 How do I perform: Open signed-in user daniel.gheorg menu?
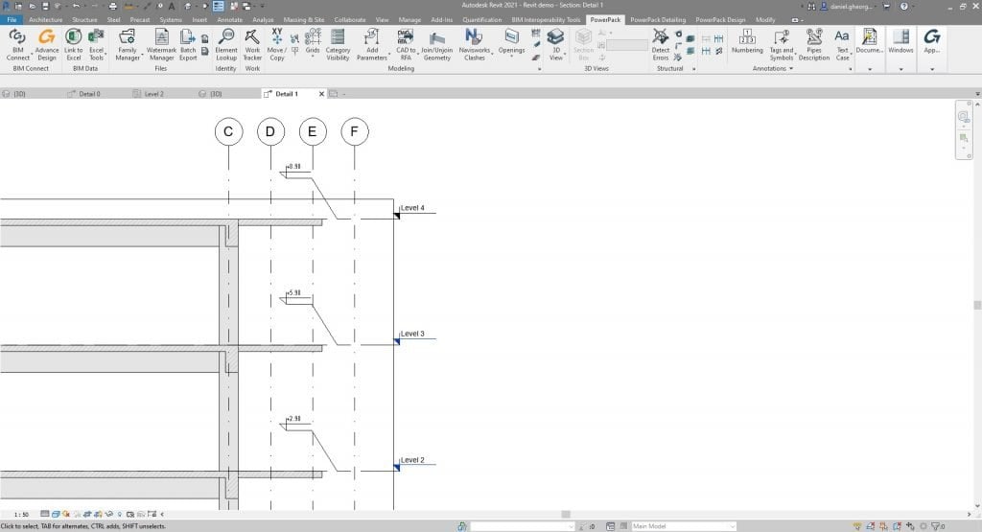(x=846, y=6)
